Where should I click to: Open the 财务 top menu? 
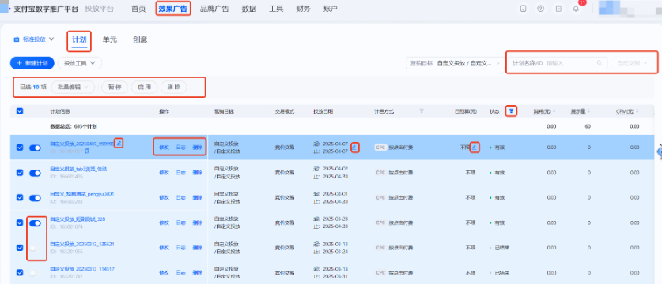click(303, 9)
